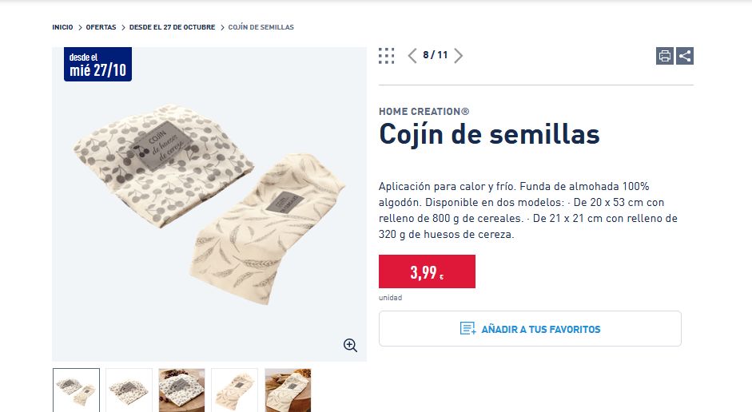752x412 pixels.
Task: Click the red 3,99 € price box
Action: 427,271
